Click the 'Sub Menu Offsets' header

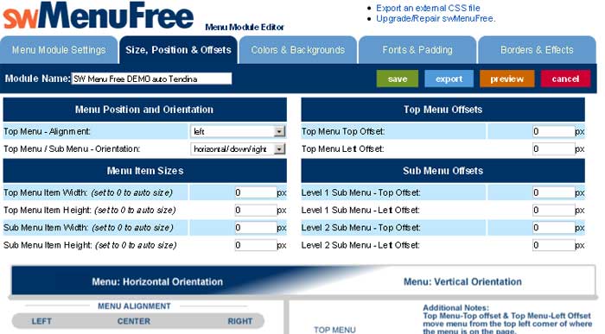click(x=443, y=171)
